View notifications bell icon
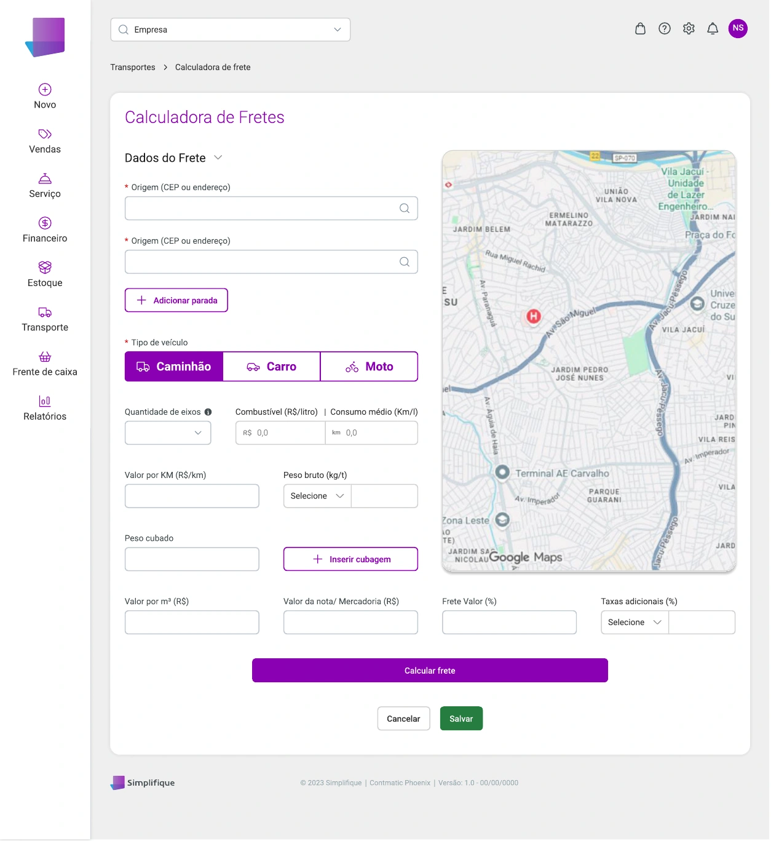 [x=713, y=28]
